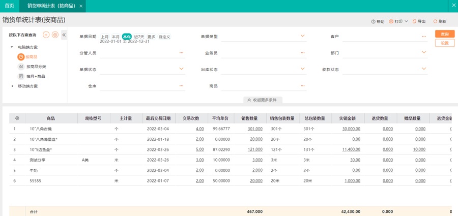Collapse the 电脑端方案 tree node
Viewport: 458px width, 216px height.
click(12, 47)
